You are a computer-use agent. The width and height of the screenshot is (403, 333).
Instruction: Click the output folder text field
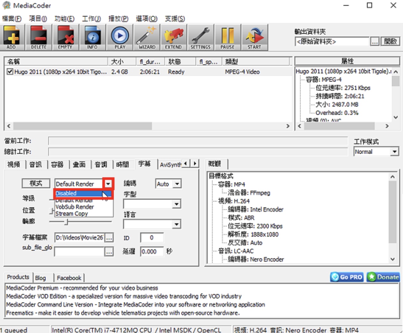coord(332,42)
